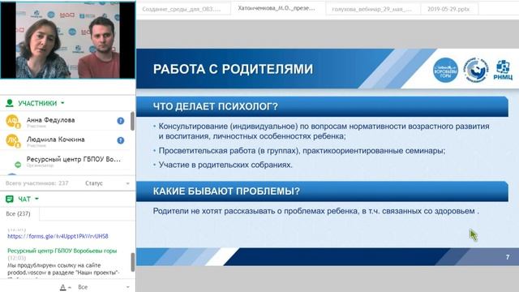Click the participants list scrollbar

[132, 121]
